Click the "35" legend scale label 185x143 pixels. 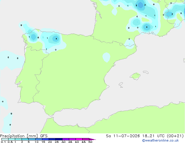click(70, 142)
